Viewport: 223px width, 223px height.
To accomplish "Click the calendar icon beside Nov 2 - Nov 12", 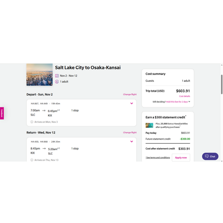I will point(57,76).
